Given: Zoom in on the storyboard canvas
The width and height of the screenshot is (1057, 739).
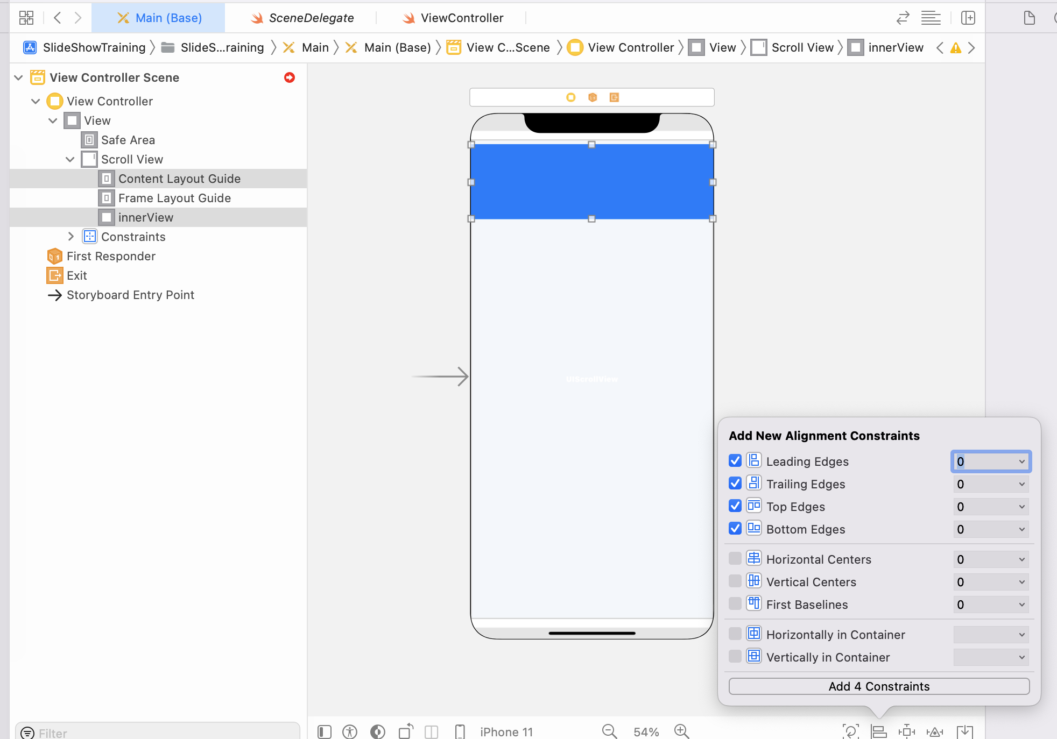Looking at the screenshot, I should click(682, 731).
